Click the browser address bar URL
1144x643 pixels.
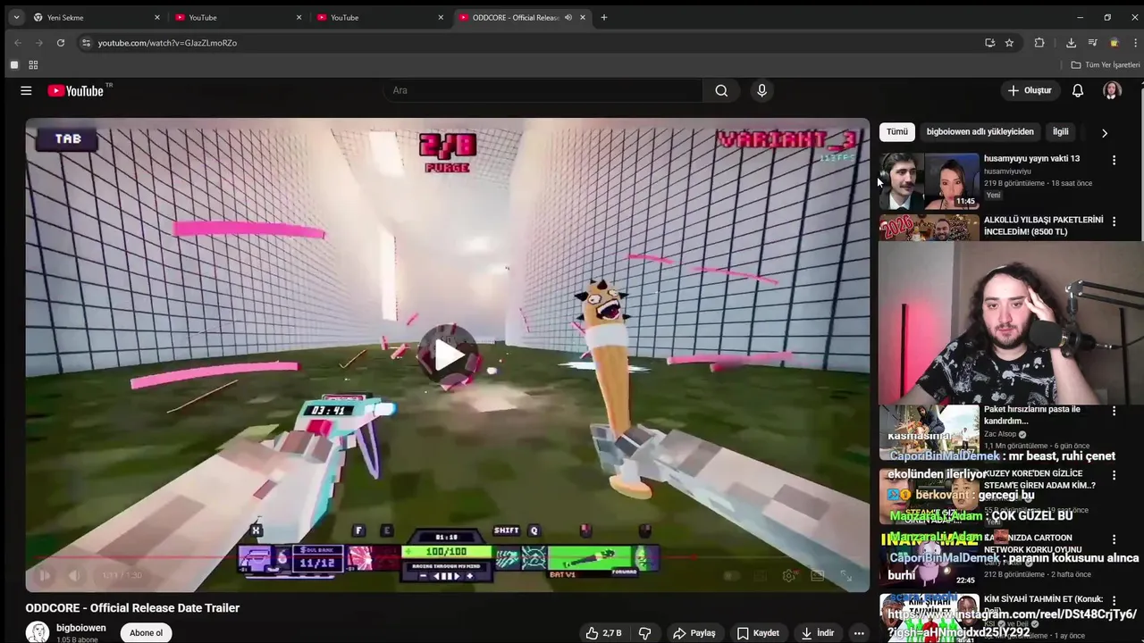[x=167, y=43]
